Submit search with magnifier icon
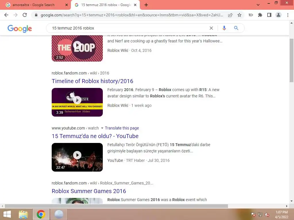The image size is (294, 220). point(236,28)
